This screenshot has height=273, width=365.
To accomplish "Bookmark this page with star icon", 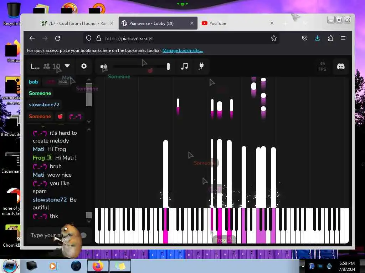I will tap(274, 38).
